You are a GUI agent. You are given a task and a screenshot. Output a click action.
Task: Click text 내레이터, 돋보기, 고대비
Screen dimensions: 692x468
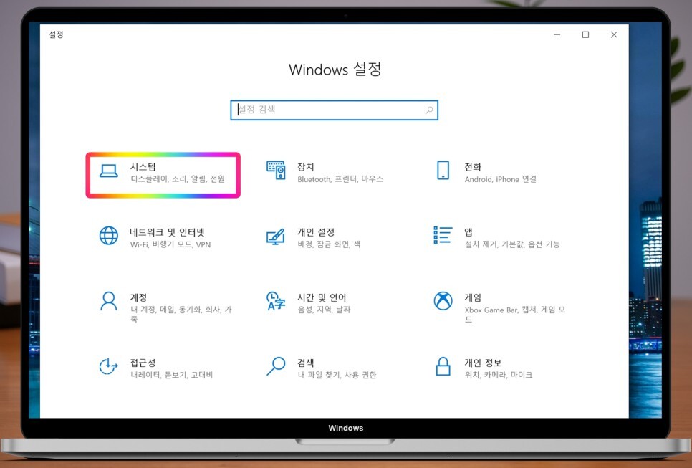click(172, 375)
